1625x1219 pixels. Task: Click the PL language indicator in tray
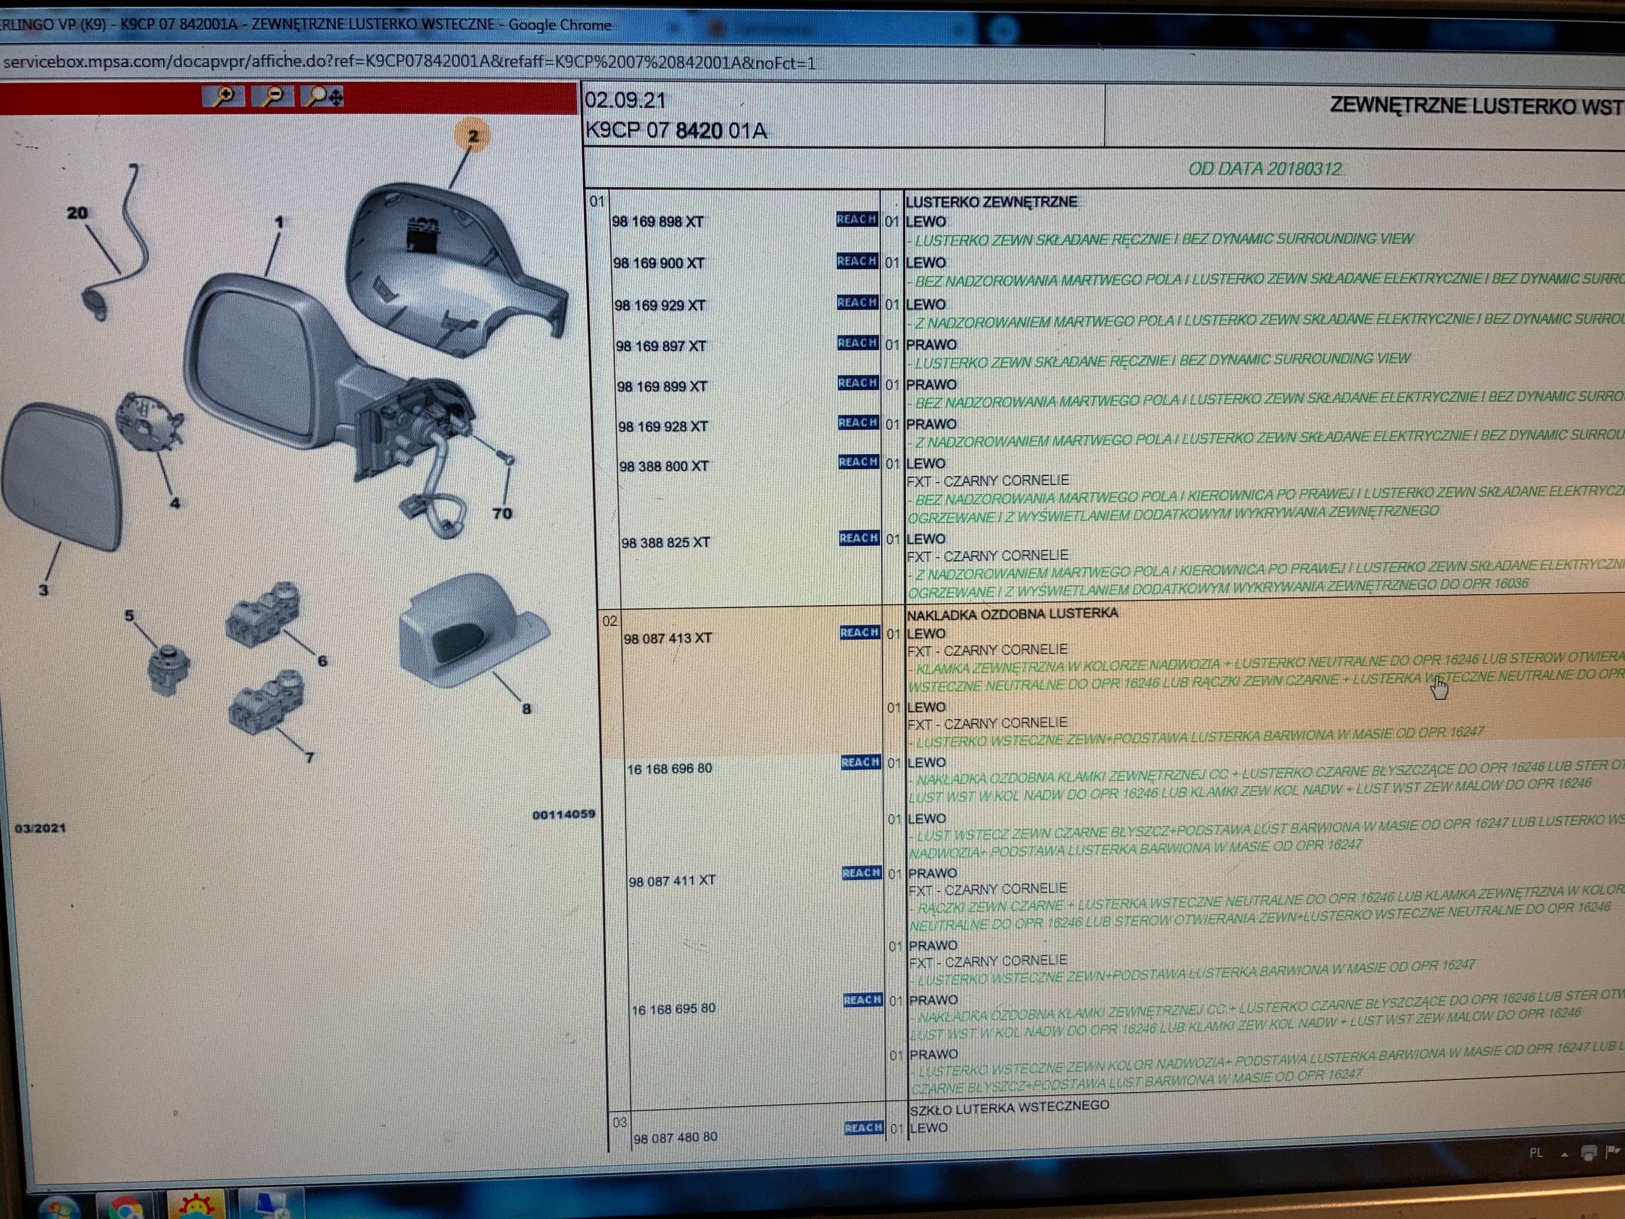1535,1153
